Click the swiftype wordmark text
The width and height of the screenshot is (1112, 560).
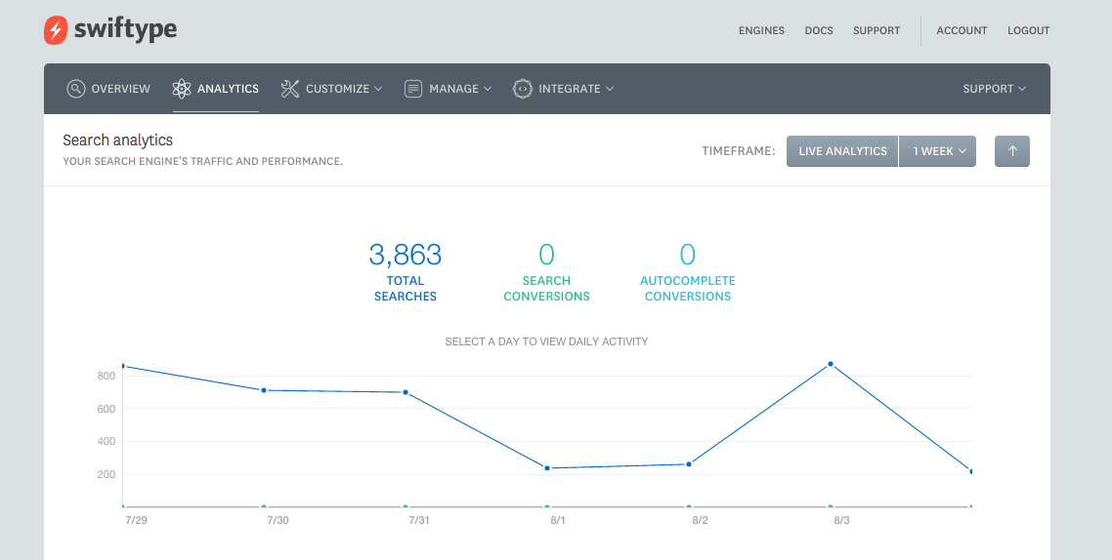click(x=125, y=29)
